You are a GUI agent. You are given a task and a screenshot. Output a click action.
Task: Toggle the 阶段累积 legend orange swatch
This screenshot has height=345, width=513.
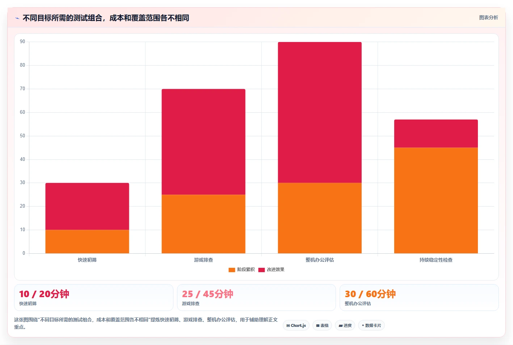[x=232, y=270]
